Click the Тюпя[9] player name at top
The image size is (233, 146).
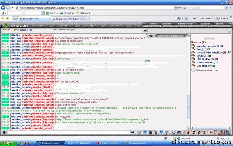pyautogui.click(x=23, y=30)
